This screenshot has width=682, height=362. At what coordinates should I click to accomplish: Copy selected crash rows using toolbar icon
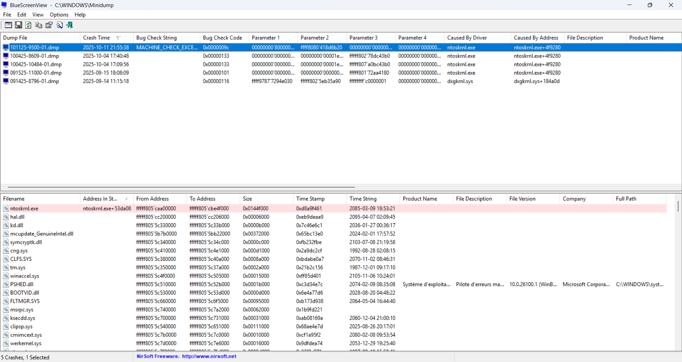click(x=39, y=25)
